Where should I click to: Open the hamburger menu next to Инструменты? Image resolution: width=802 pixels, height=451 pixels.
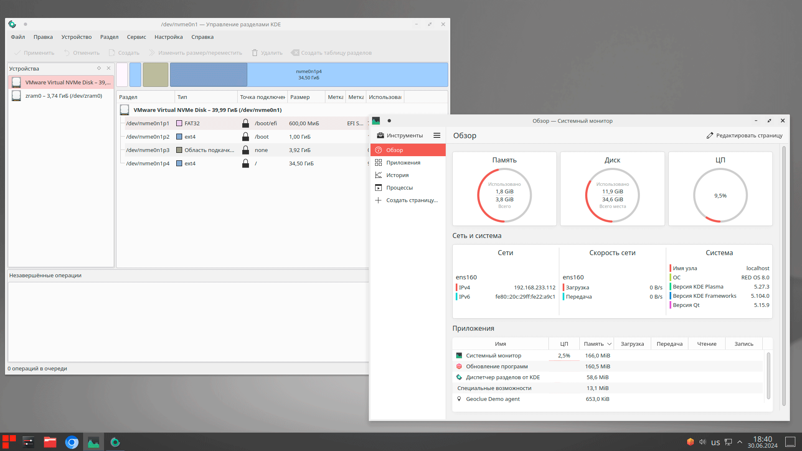pos(437,135)
